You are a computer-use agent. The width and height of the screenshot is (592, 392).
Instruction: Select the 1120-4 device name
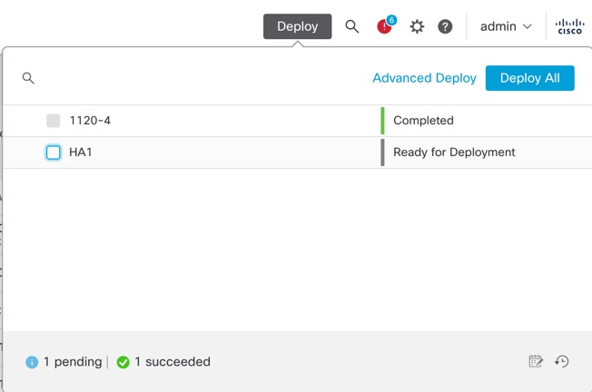click(x=90, y=121)
